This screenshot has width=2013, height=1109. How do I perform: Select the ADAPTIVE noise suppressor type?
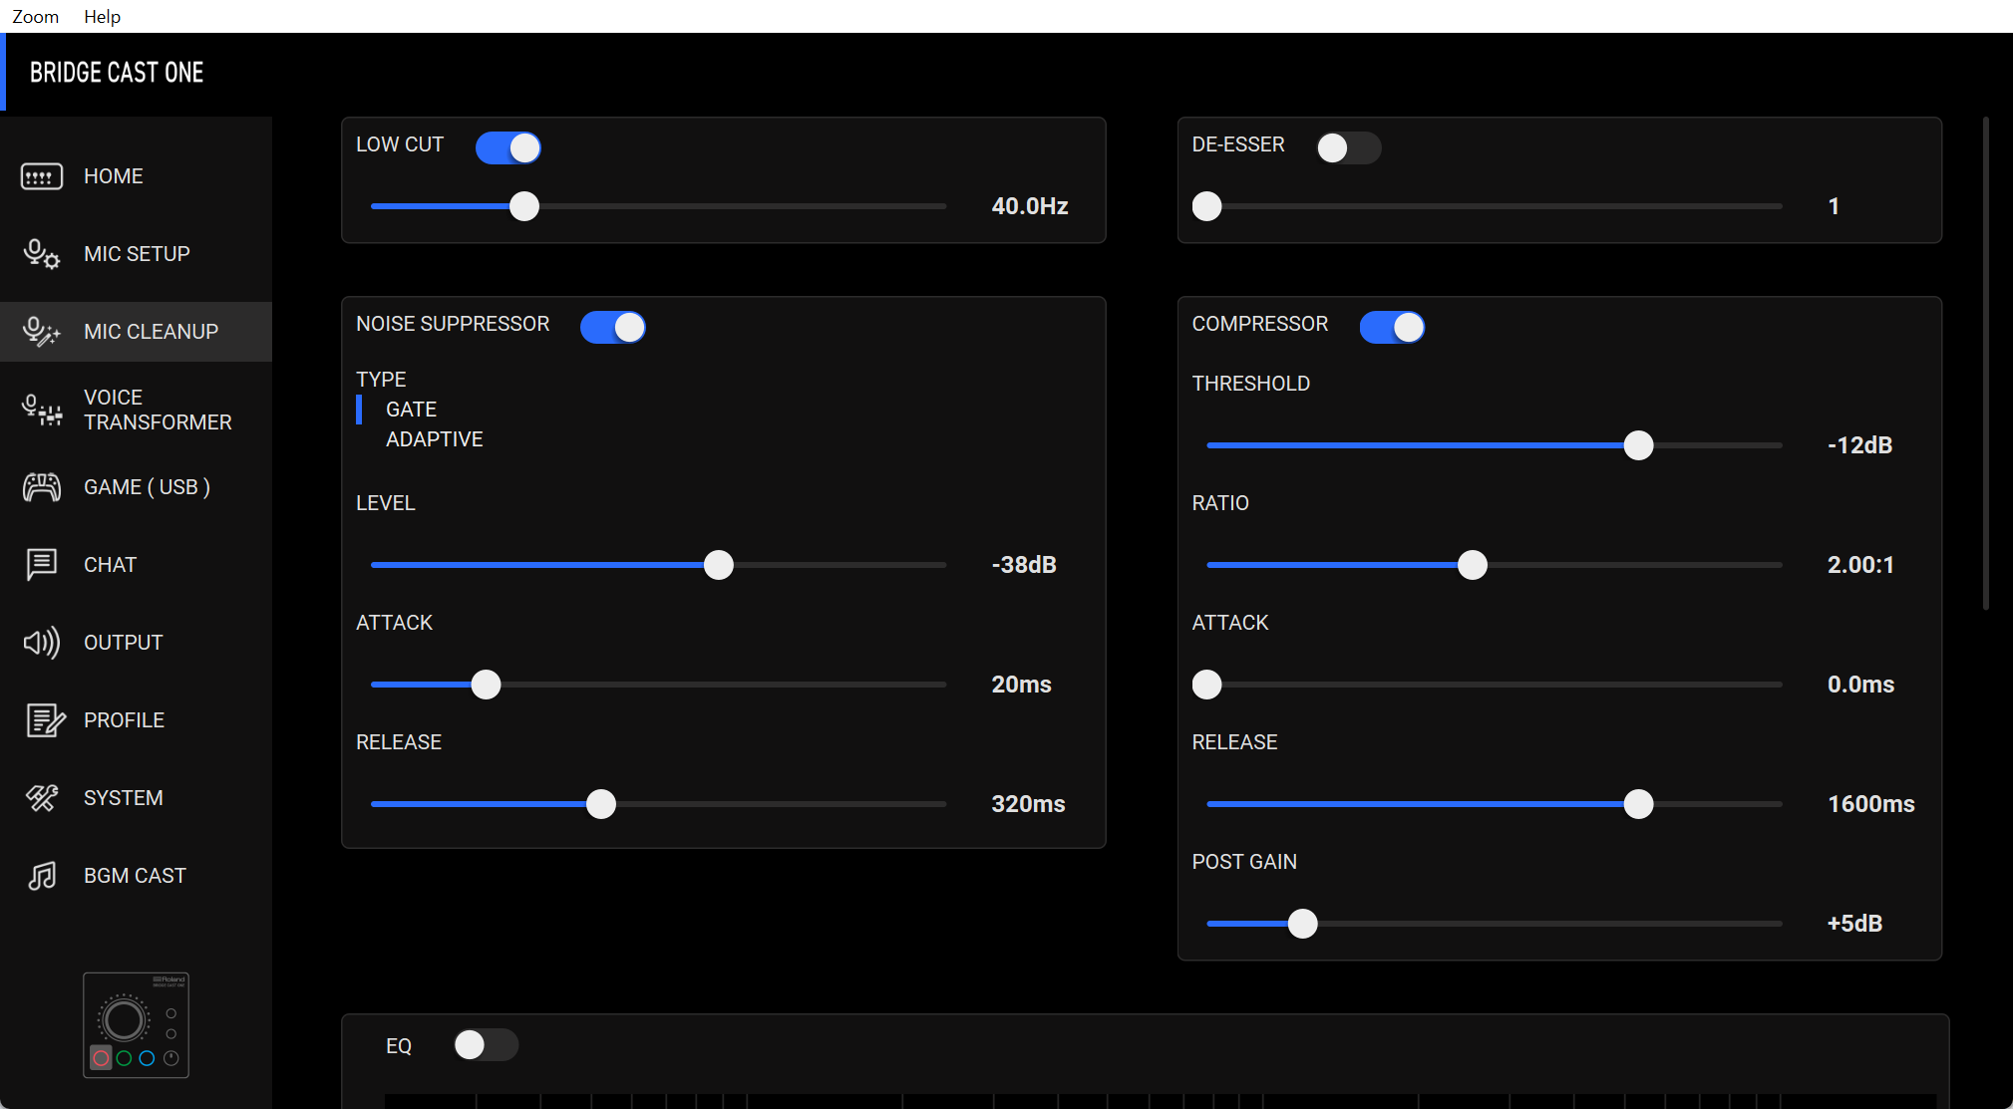[434, 439]
